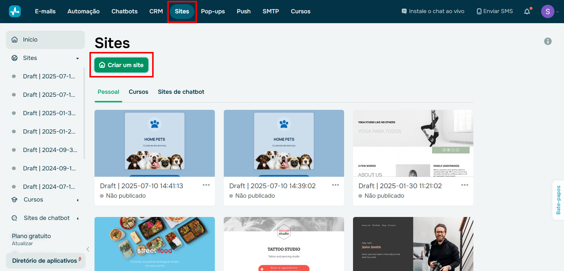The height and width of the screenshot is (271, 564).
Task: Click the Atualizar link under Plano gratuito
Action: point(22,243)
